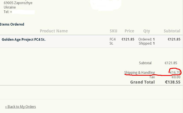Click the €0.00 tax amount

tap(176, 77)
